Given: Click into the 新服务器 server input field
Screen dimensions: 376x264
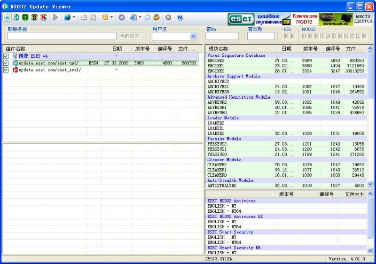Looking at the screenshot, I should coord(62,36).
